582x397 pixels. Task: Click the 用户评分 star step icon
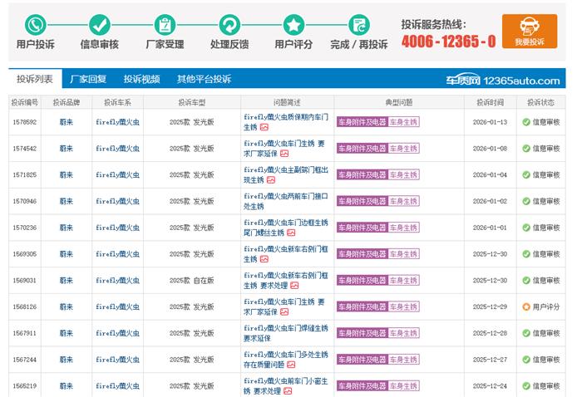[293, 24]
